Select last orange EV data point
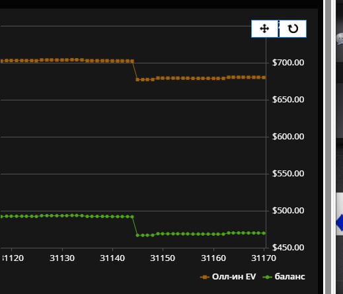Image resolution: width=343 pixels, height=294 pixels. click(x=264, y=77)
